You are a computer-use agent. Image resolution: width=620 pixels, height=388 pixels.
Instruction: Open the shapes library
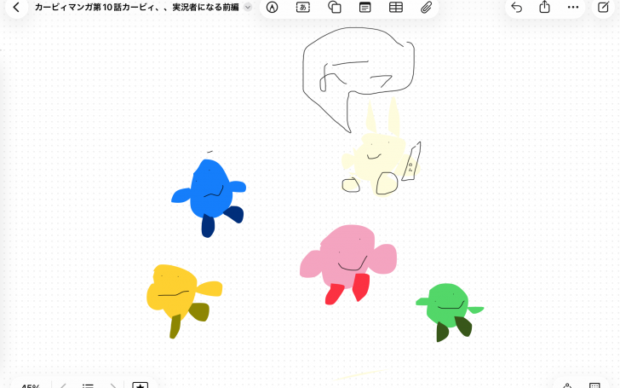coord(335,7)
